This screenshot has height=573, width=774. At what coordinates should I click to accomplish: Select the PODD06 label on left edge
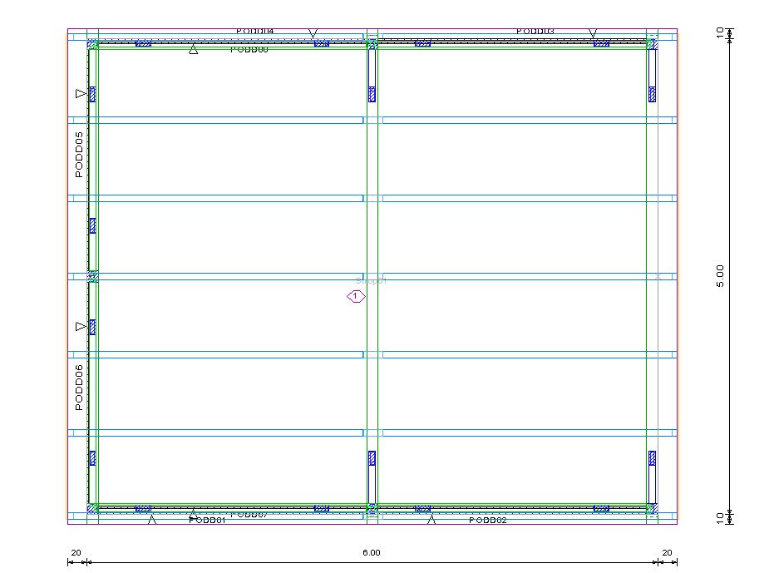[x=79, y=388]
